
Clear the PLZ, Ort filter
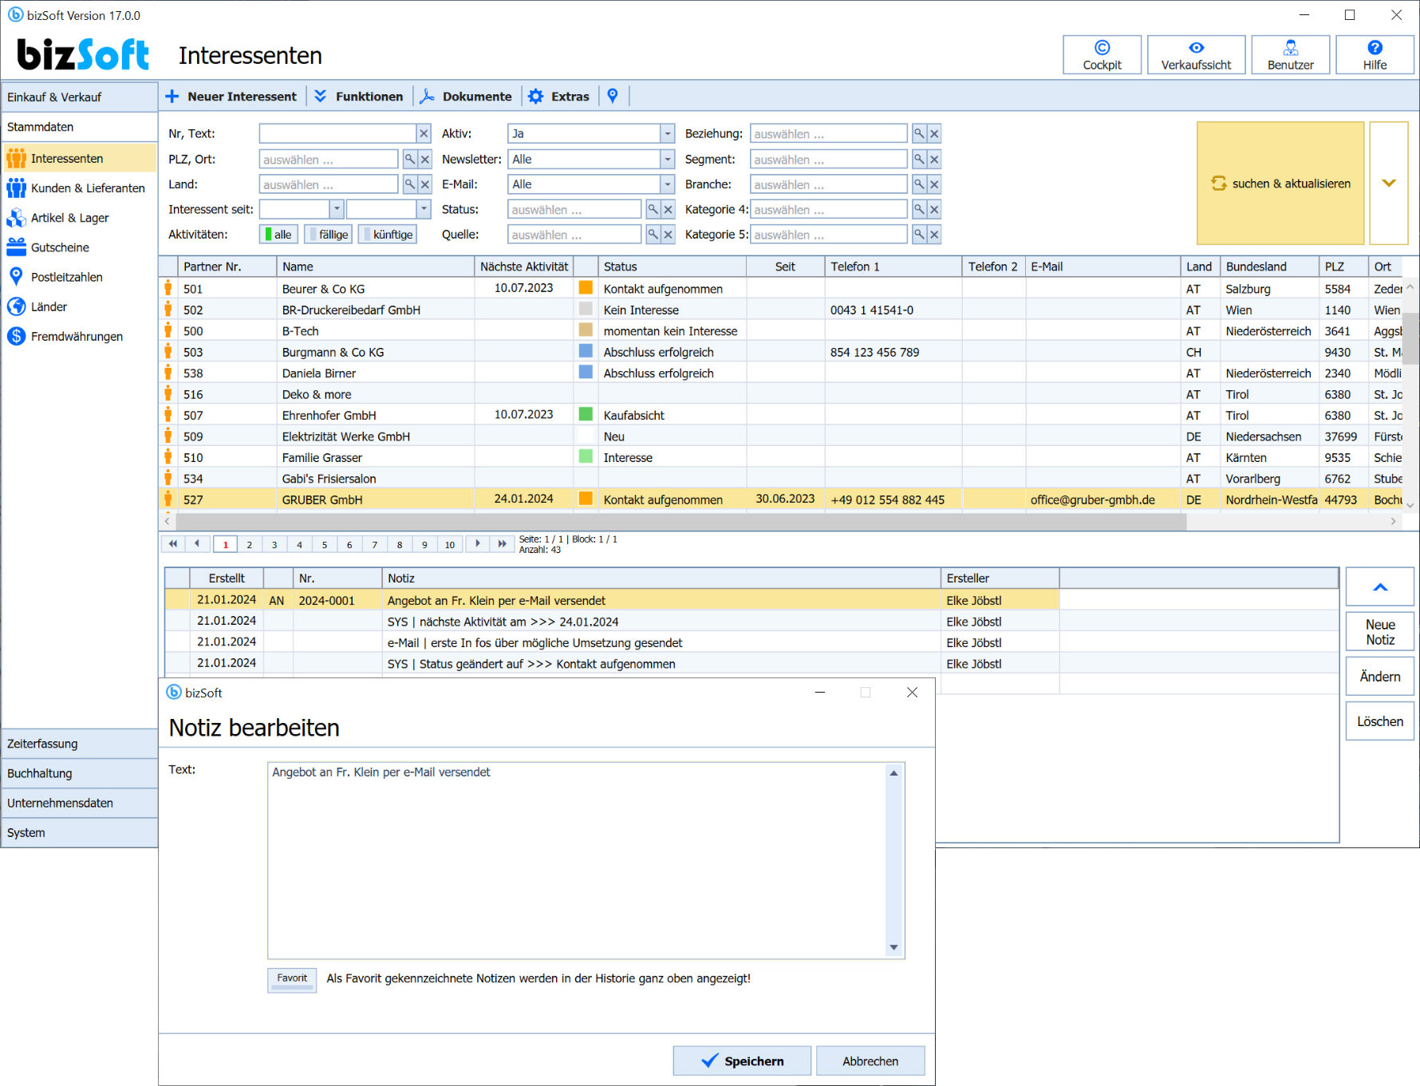click(x=425, y=159)
